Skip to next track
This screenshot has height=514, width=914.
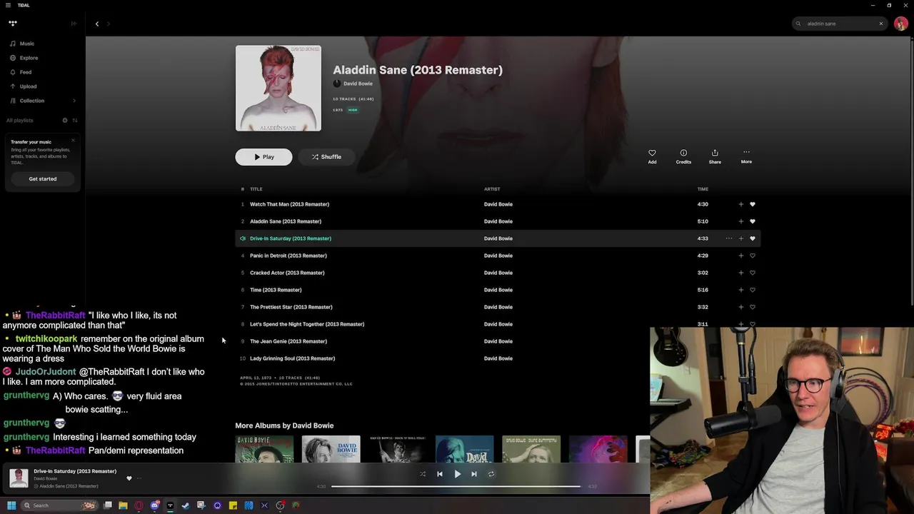473,474
